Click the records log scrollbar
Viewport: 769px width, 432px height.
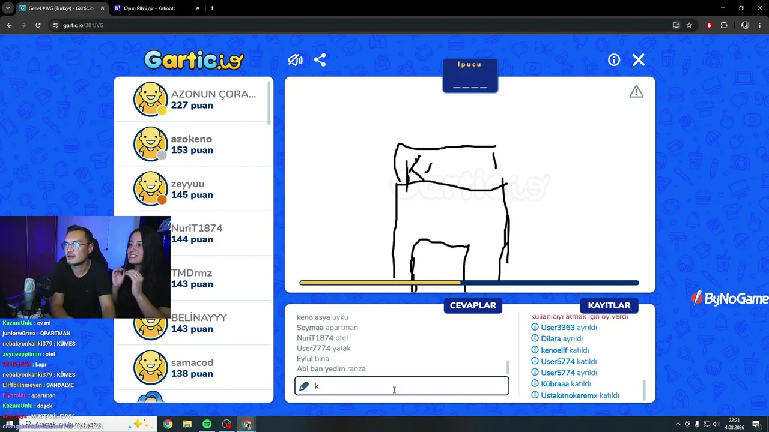[x=645, y=390]
